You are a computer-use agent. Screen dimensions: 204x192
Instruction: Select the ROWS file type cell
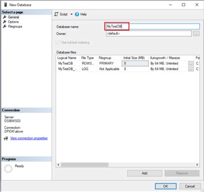pyautogui.click(x=88, y=63)
